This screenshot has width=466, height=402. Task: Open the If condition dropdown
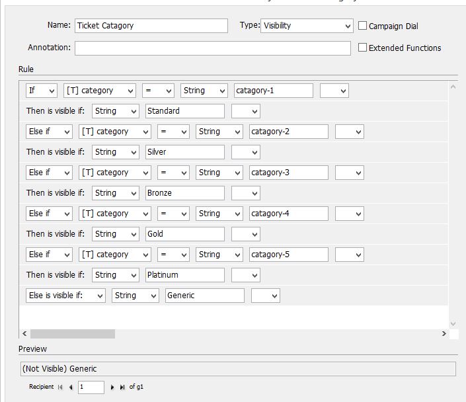point(42,91)
